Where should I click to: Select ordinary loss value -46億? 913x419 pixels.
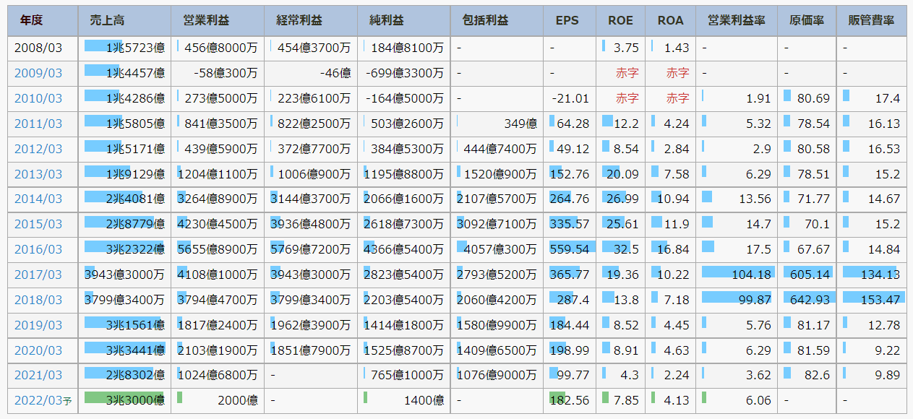[x=336, y=73]
